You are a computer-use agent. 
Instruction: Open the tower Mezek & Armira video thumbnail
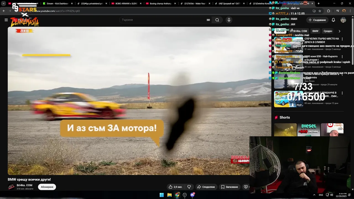(x=288, y=81)
